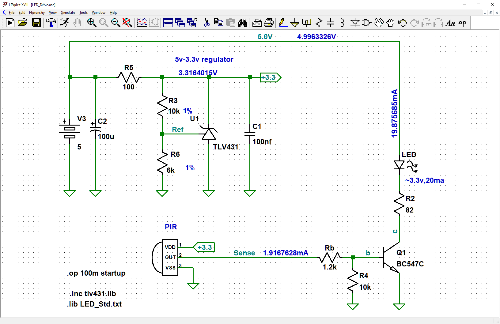The width and height of the screenshot is (500, 324).
Task: Click the 1.9167628mA current readout
Action: coord(286,253)
